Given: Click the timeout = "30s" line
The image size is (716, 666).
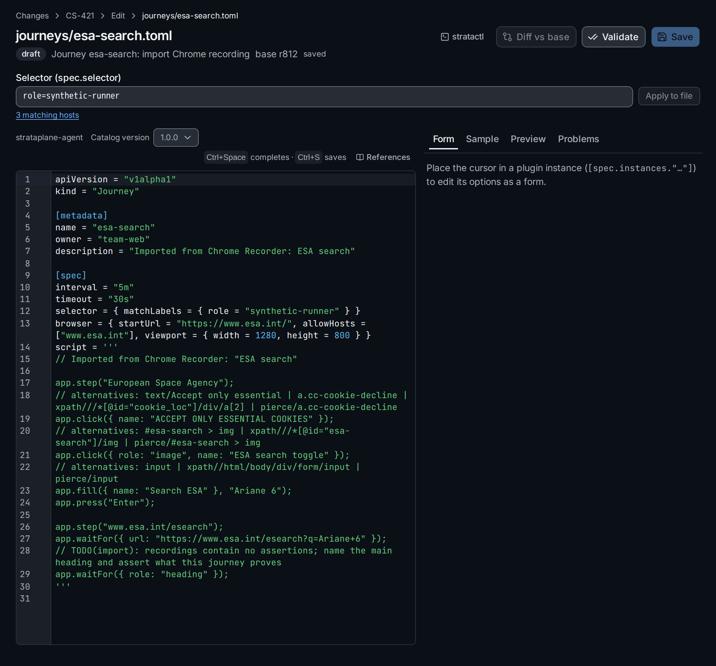Looking at the screenshot, I should [x=94, y=299].
